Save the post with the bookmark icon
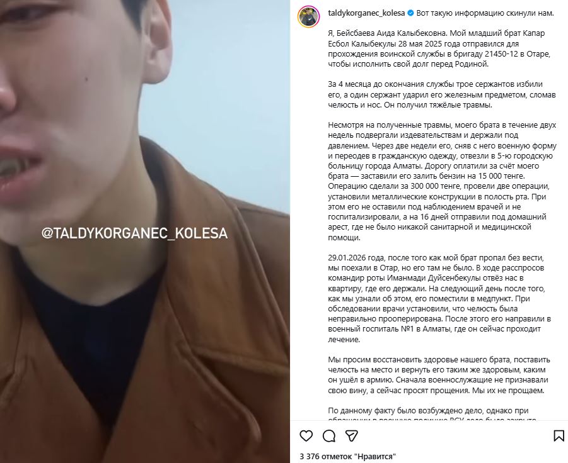568x463 pixels. coord(559,435)
